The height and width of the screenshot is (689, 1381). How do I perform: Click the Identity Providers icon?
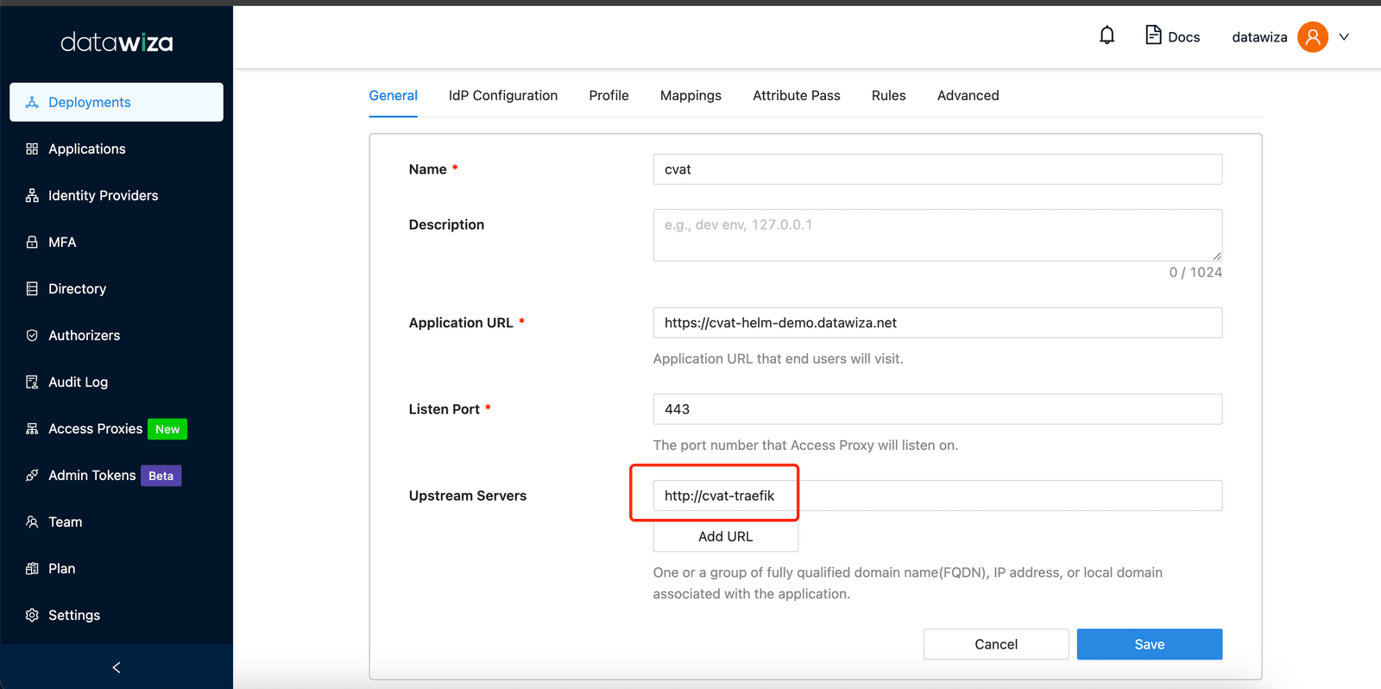[32, 195]
